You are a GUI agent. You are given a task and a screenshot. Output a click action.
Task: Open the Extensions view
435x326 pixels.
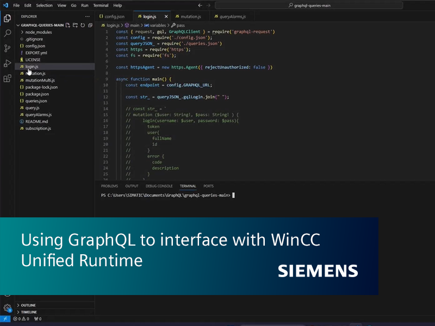click(x=7, y=79)
